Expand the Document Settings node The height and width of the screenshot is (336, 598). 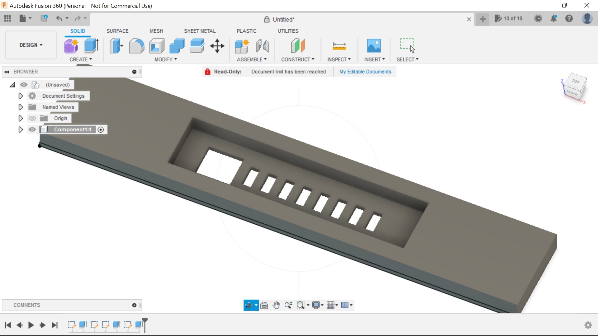click(21, 96)
